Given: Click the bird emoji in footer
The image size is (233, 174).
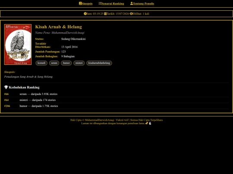Looking at the screenshot, I should coord(147,123).
